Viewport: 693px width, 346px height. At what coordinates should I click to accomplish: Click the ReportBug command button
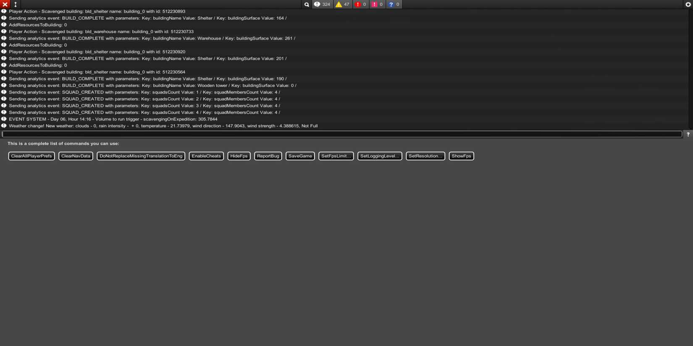coord(268,156)
